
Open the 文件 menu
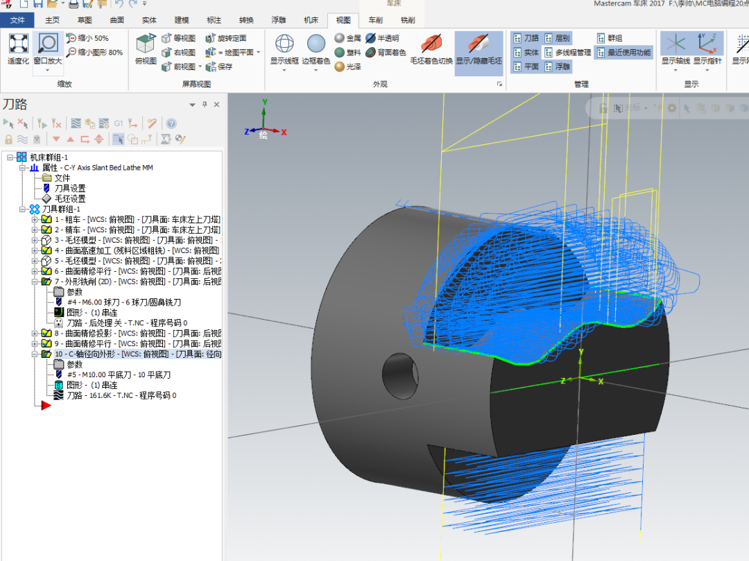coord(17,20)
